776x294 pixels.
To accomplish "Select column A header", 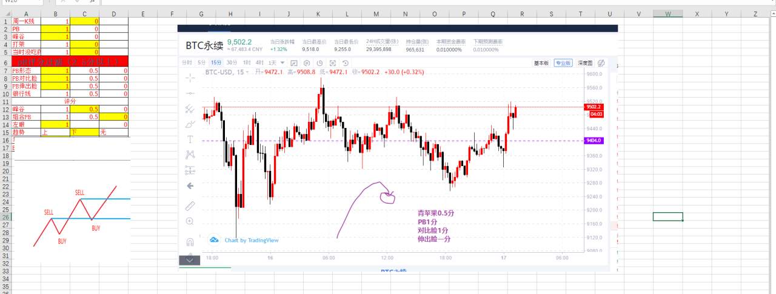I will 25,13.
